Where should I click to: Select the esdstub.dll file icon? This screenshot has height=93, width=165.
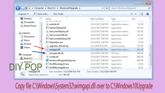[47, 24]
